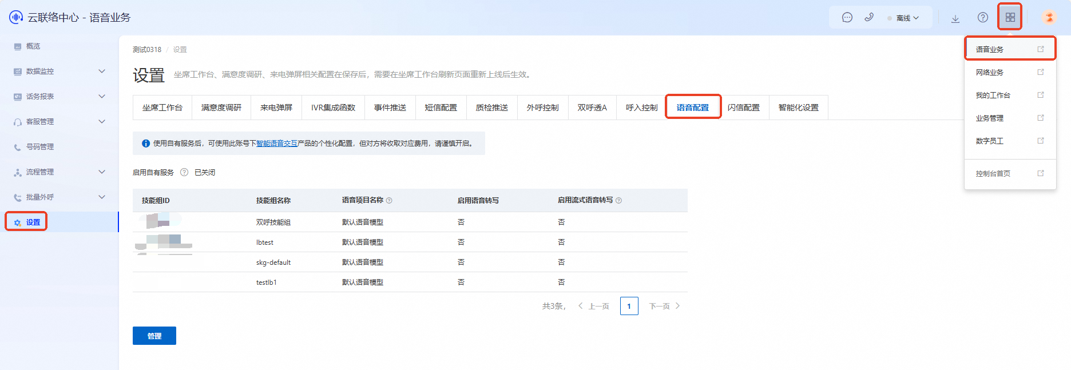1071x370 pixels.
Task: Open the 智能语音交互 hyperlink
Action: point(277,144)
